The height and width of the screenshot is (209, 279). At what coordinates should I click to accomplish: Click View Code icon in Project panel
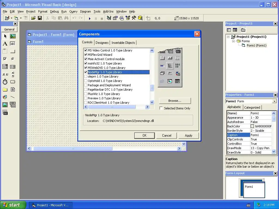coord(229,30)
